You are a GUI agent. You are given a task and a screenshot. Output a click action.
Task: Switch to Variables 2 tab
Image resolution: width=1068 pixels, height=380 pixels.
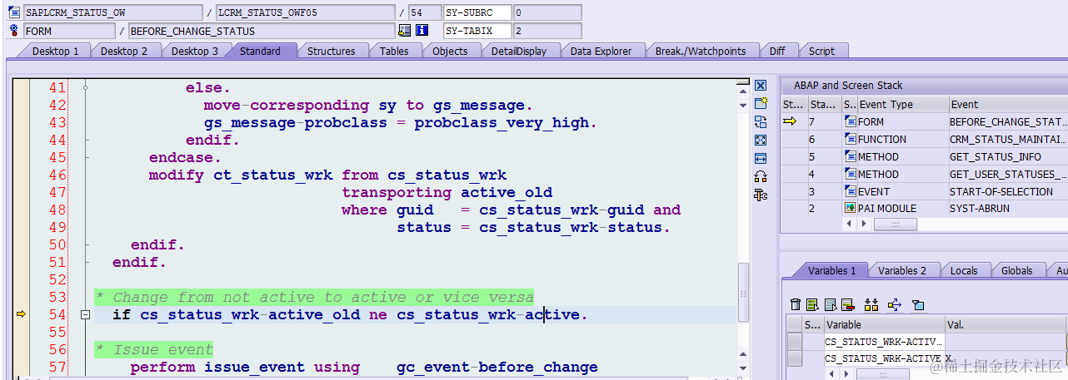[x=902, y=270]
